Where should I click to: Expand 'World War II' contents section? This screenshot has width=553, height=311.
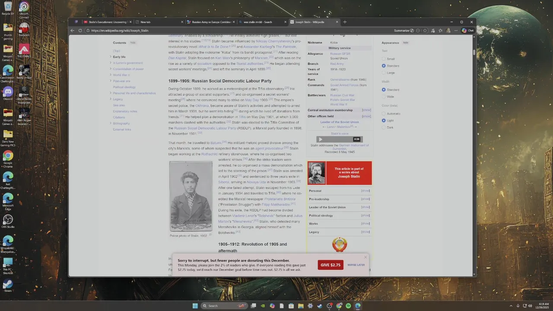coord(111,75)
